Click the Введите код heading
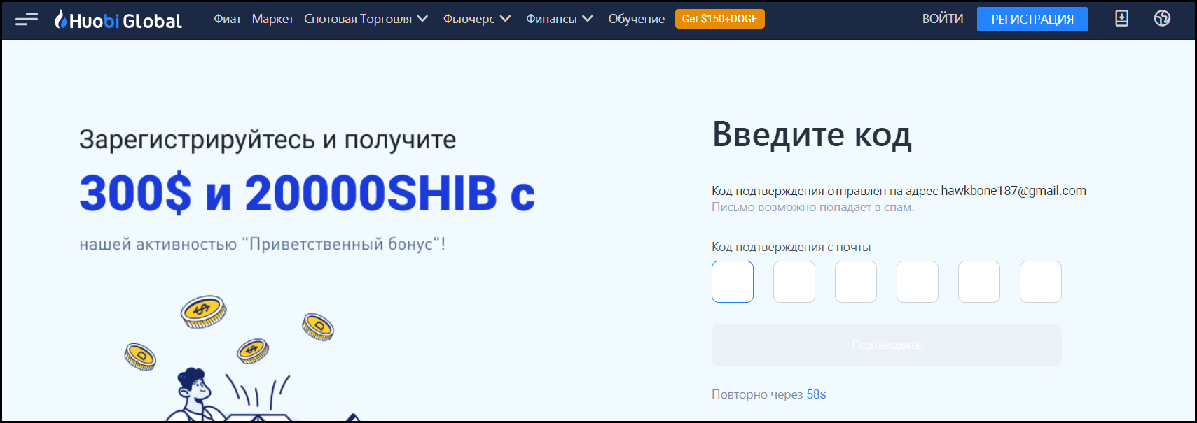This screenshot has width=1197, height=423. click(x=812, y=134)
